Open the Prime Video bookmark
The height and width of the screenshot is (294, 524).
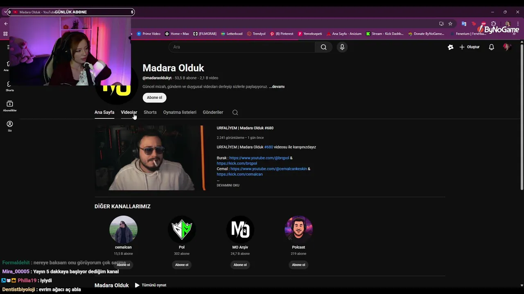tap(149, 34)
